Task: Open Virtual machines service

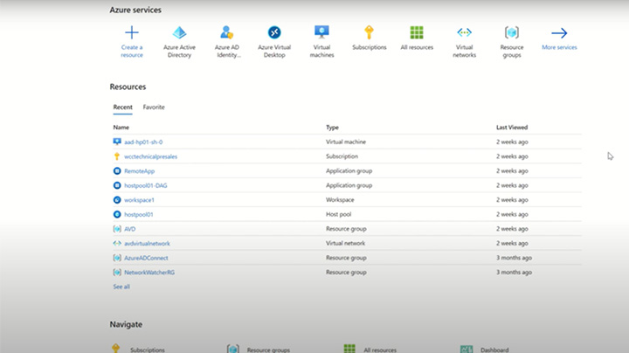Action: [321, 33]
